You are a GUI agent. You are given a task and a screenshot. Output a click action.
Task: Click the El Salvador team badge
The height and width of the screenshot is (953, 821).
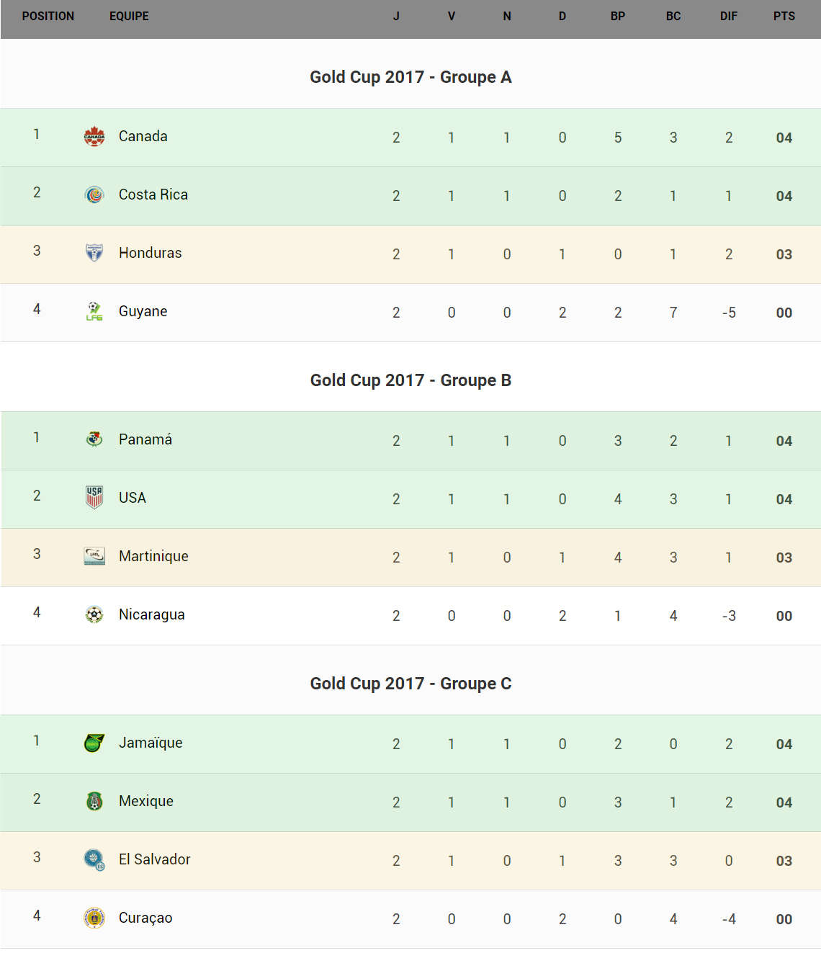tap(94, 859)
